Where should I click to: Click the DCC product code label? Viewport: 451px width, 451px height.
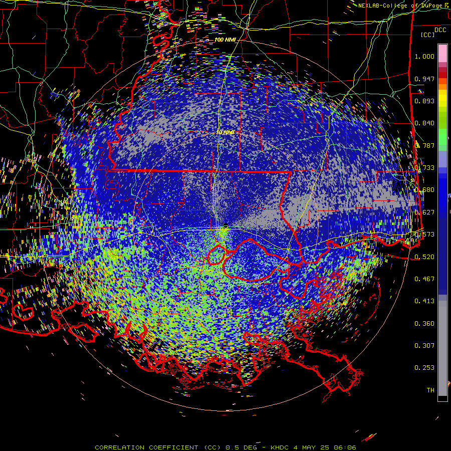pos(440,30)
